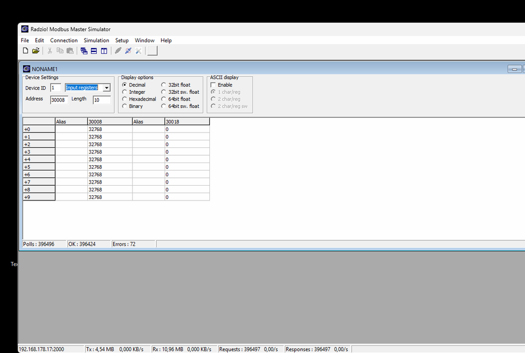The image size is (525, 353).
Task: Click the Errors : 72 status entry
Action: (134, 244)
